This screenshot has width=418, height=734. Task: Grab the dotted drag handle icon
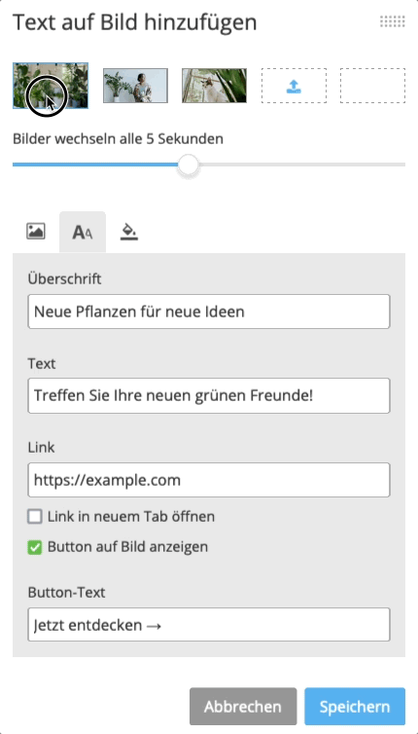(393, 21)
